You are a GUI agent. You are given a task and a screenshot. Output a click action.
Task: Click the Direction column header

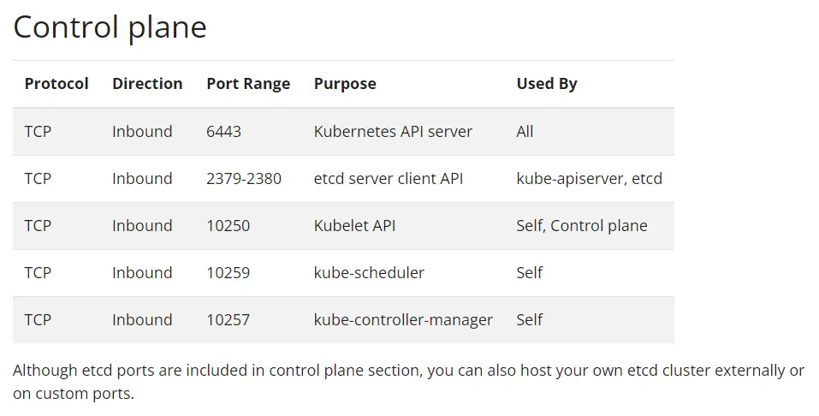pyautogui.click(x=147, y=84)
